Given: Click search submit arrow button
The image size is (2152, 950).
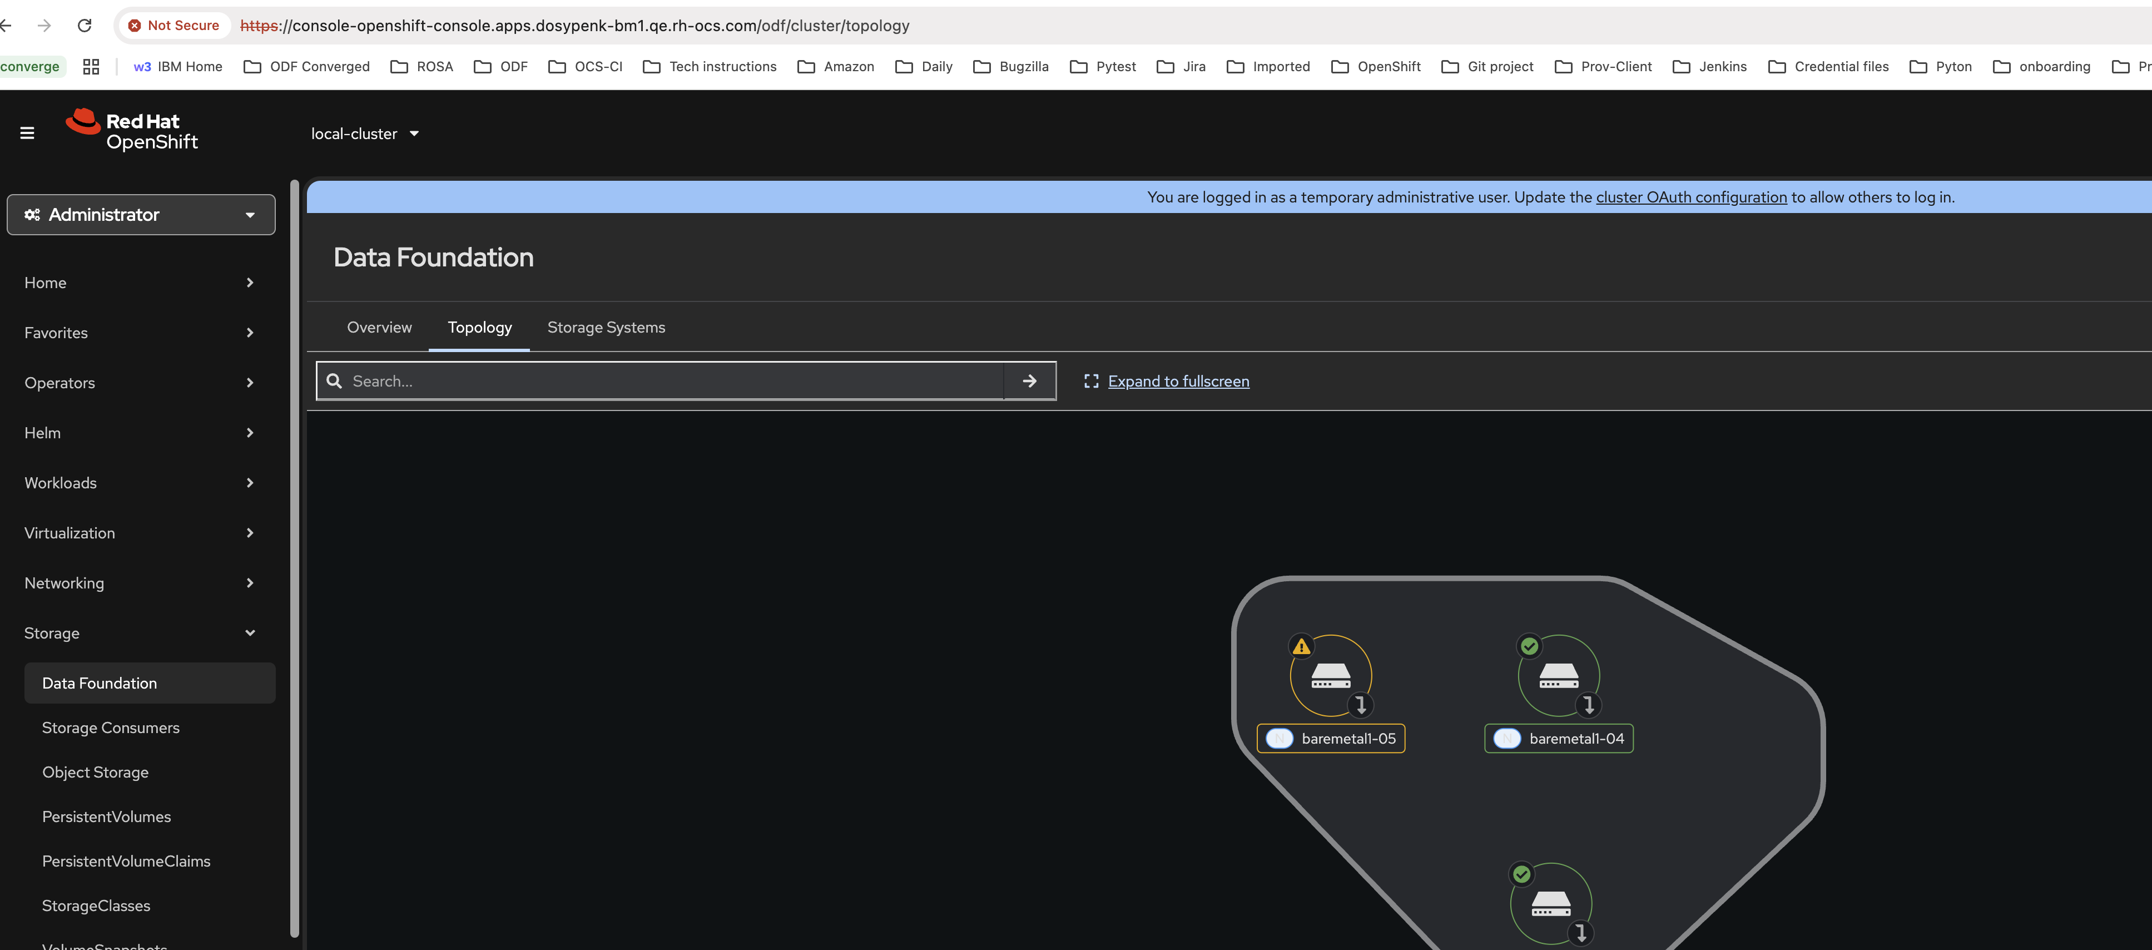Looking at the screenshot, I should [x=1029, y=381].
